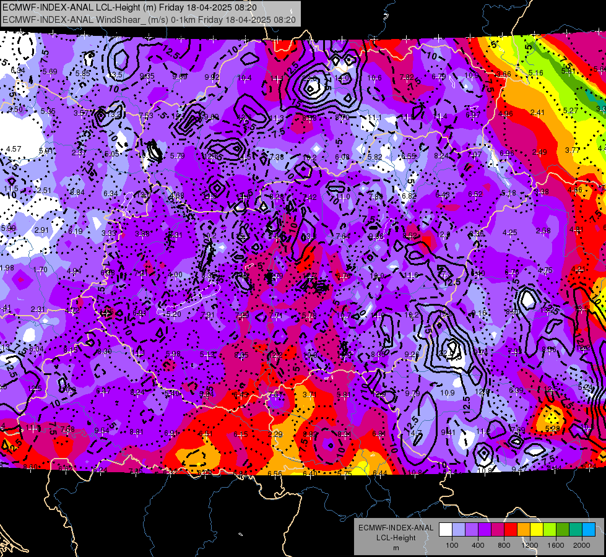Click the 5.82 value on the map

pyautogui.click(x=375, y=157)
